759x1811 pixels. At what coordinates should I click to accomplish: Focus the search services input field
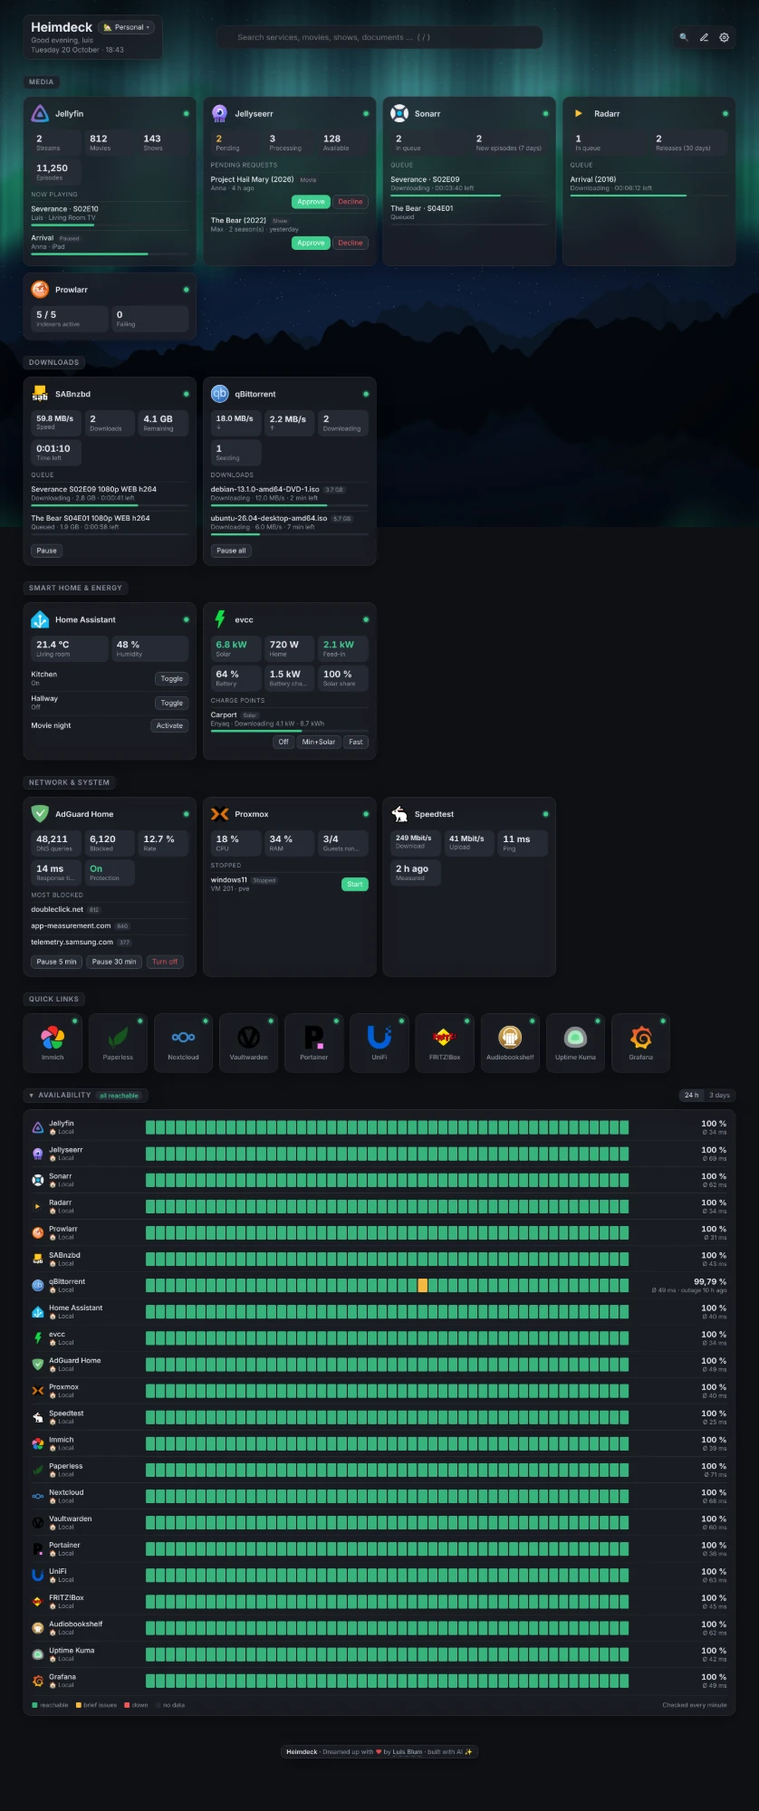click(x=379, y=37)
